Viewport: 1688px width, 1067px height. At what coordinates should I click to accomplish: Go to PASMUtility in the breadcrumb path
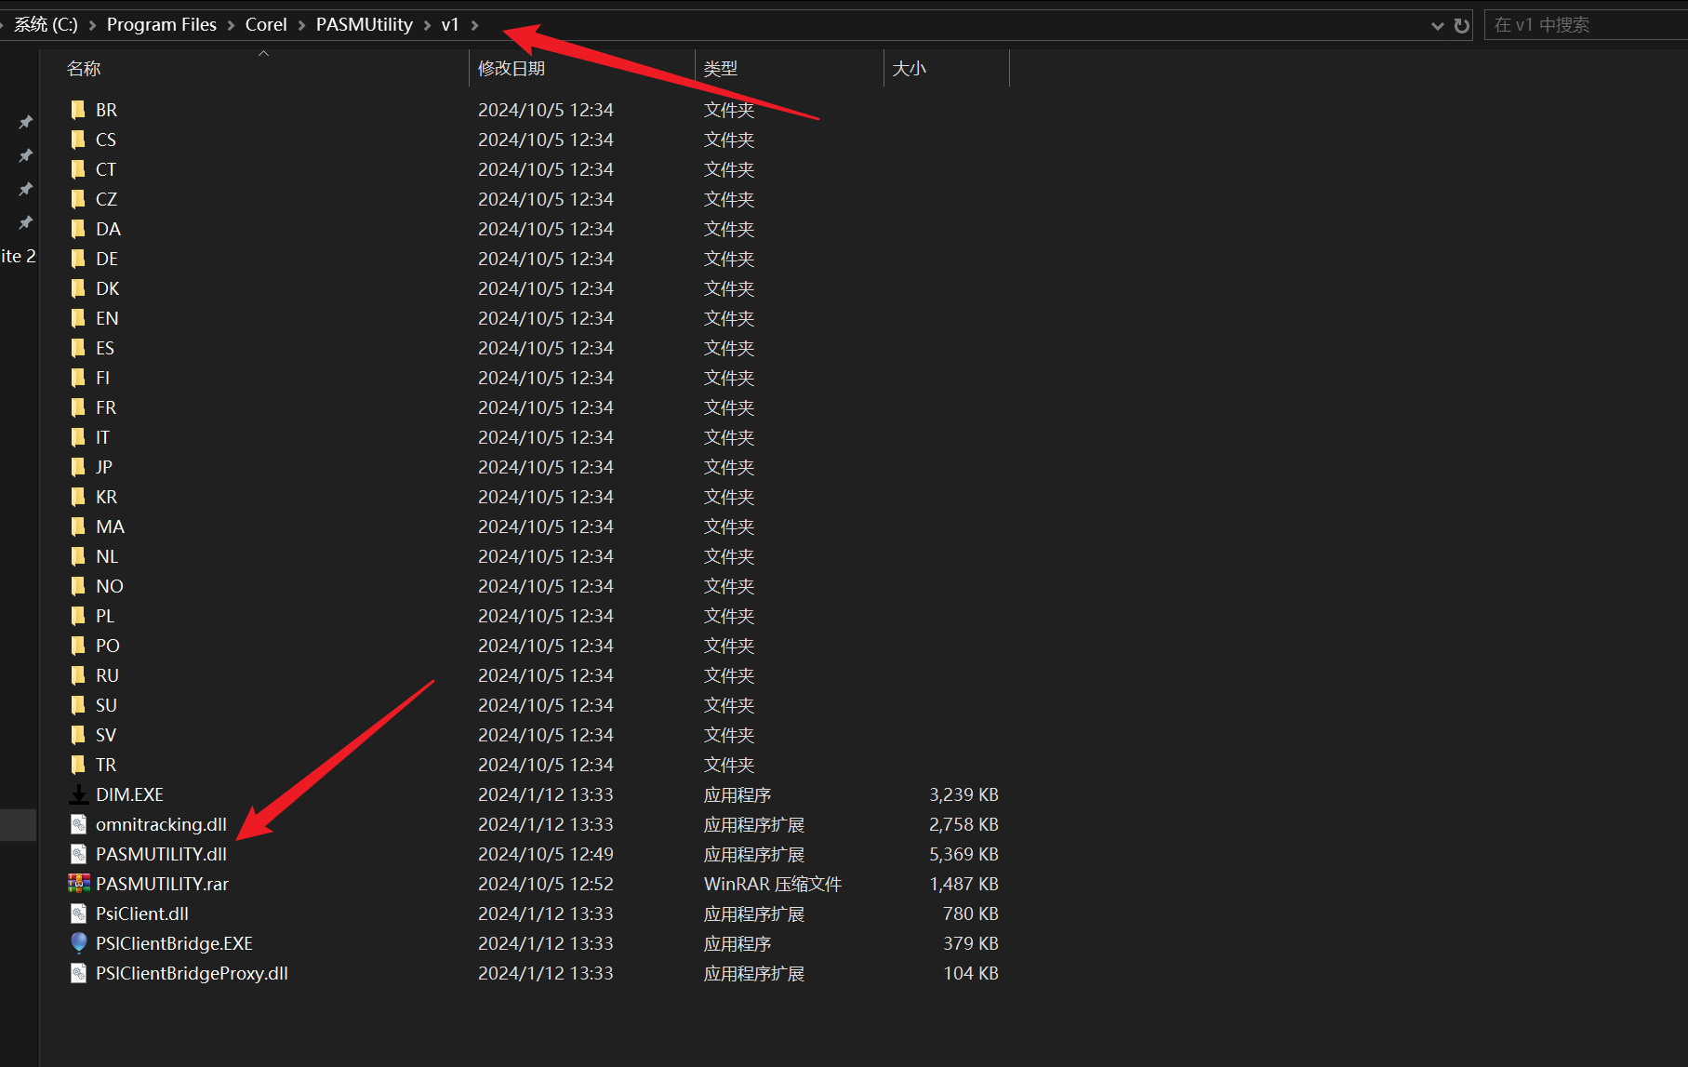364,25
